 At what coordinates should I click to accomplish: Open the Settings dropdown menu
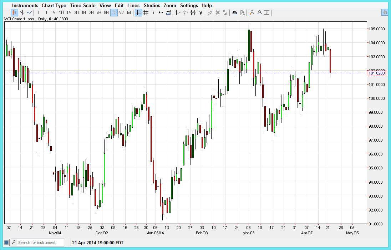tap(189, 5)
